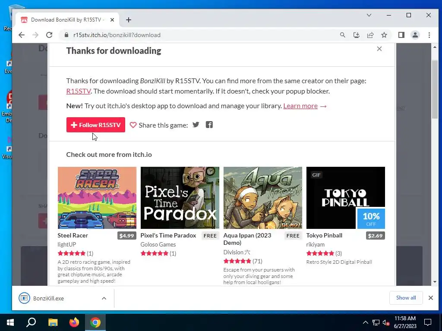Click the Steel Racer title link

point(73,235)
